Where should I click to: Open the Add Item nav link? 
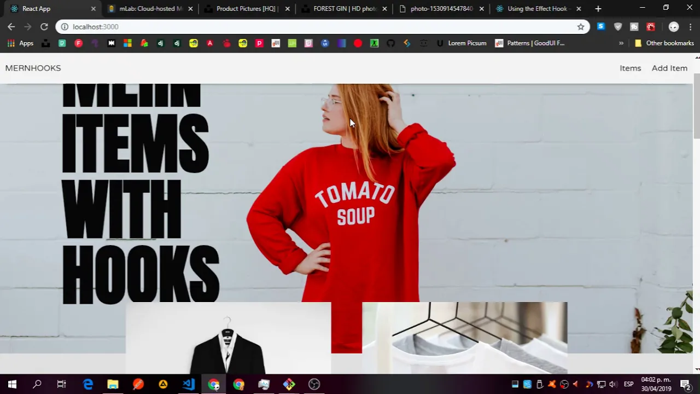click(669, 68)
